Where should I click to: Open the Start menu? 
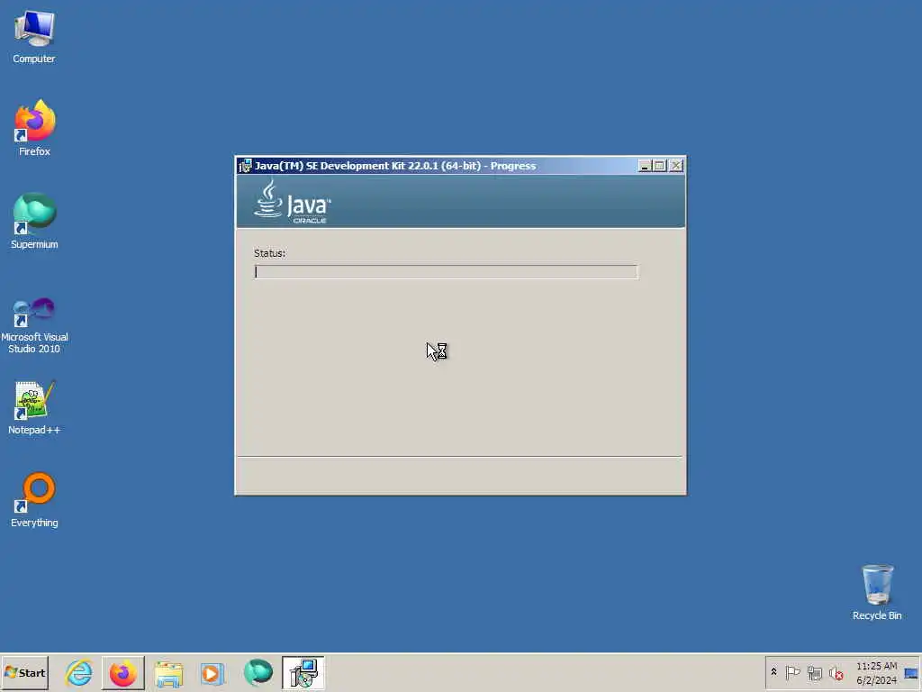24,672
